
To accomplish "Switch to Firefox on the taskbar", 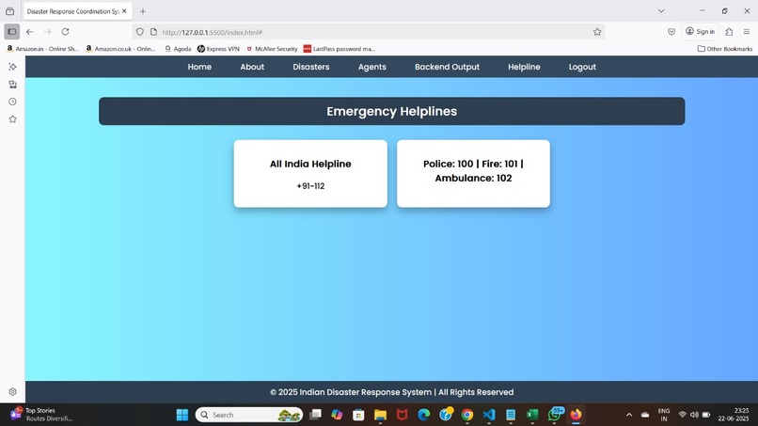I will 576,415.
